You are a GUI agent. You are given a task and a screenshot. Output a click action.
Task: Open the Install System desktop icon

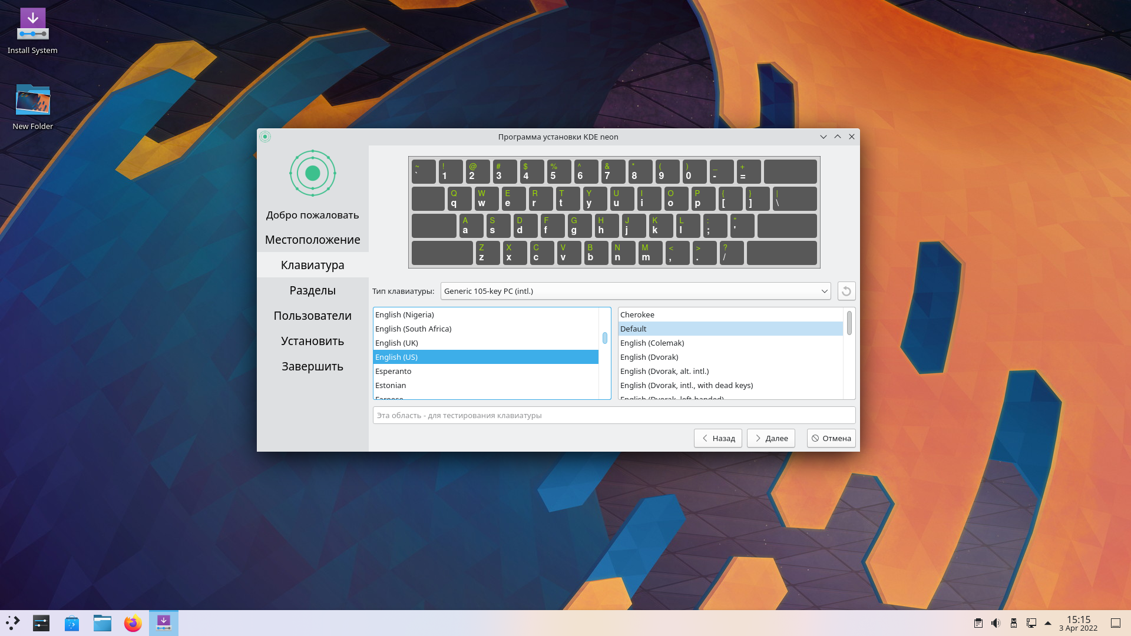[x=32, y=31]
